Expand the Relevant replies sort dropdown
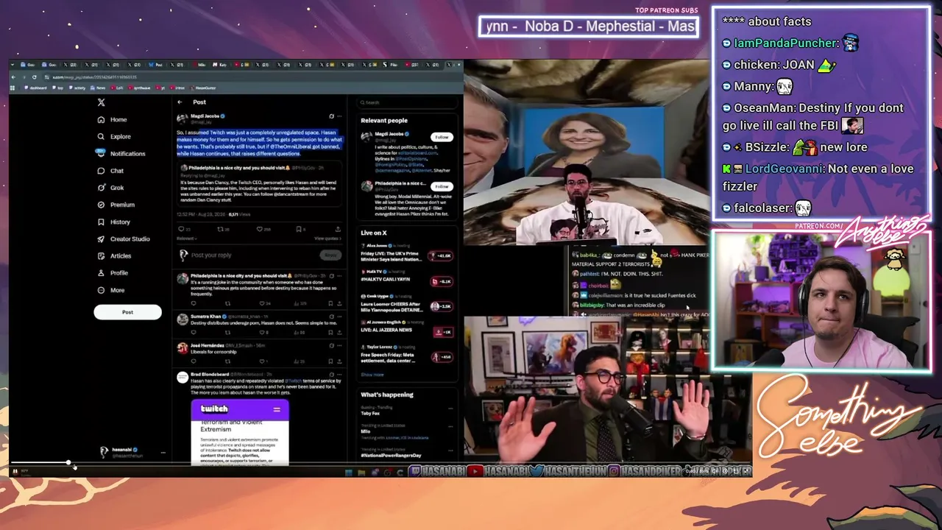 pyautogui.click(x=187, y=239)
